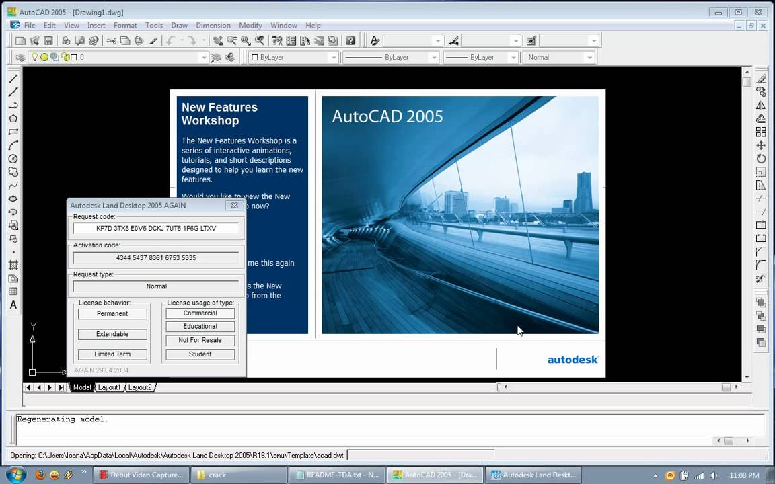This screenshot has height=484, width=775.
Task: Select the Table tool
Action: (x=13, y=291)
